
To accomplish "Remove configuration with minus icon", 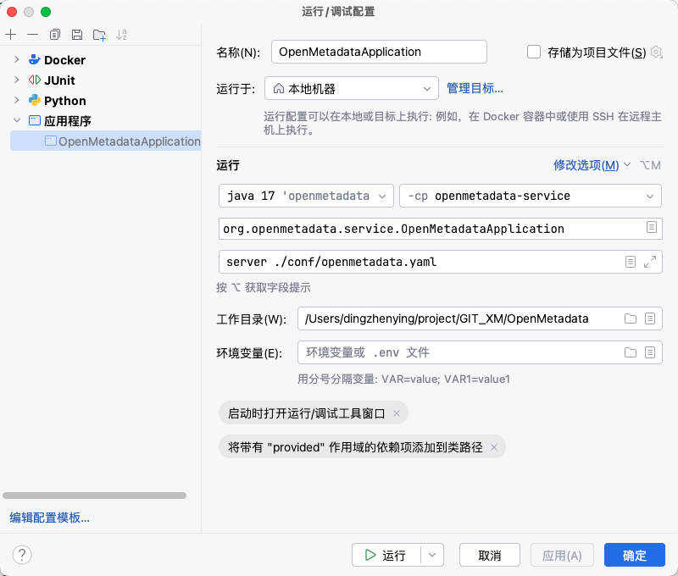I will (x=33, y=35).
